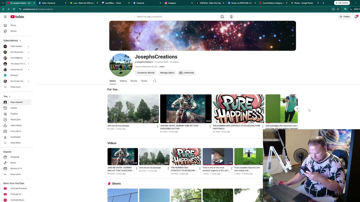Image resolution: width=360 pixels, height=202 pixels.
Task: Open watch History
Action: point(16,108)
